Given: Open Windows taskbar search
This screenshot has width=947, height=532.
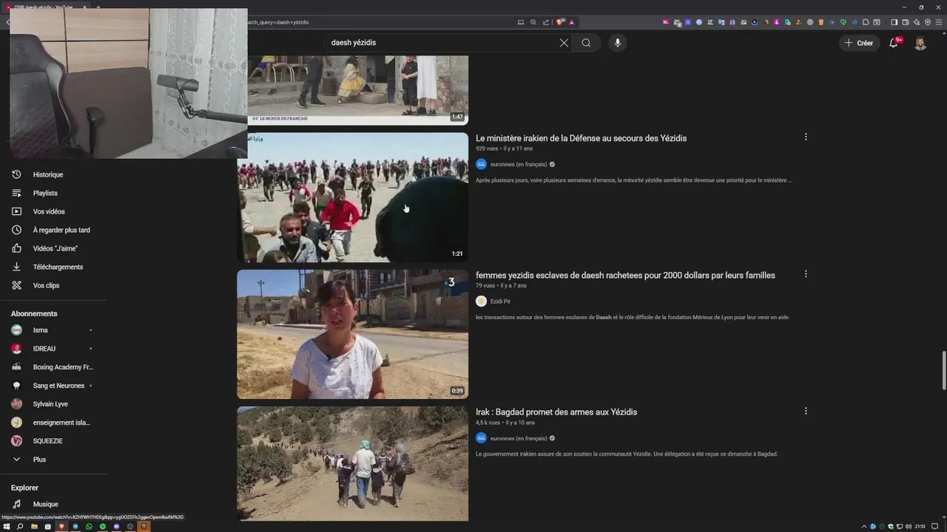Looking at the screenshot, I should tap(20, 526).
